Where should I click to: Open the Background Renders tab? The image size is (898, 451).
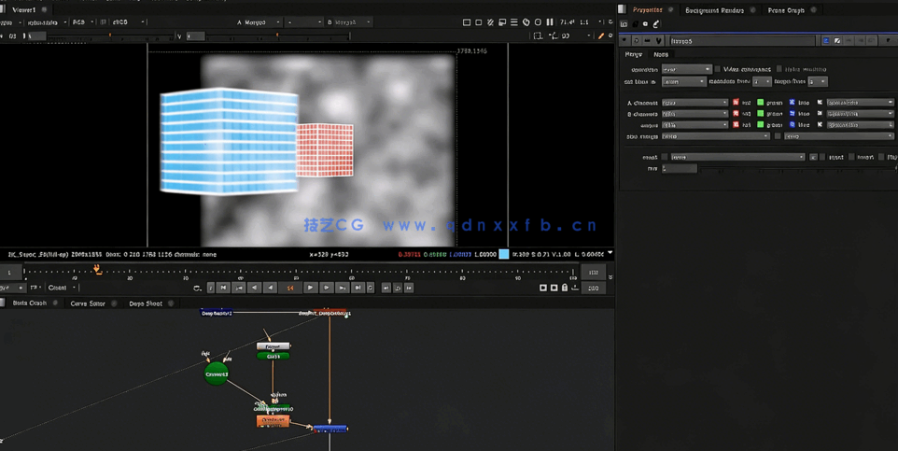[x=714, y=10]
